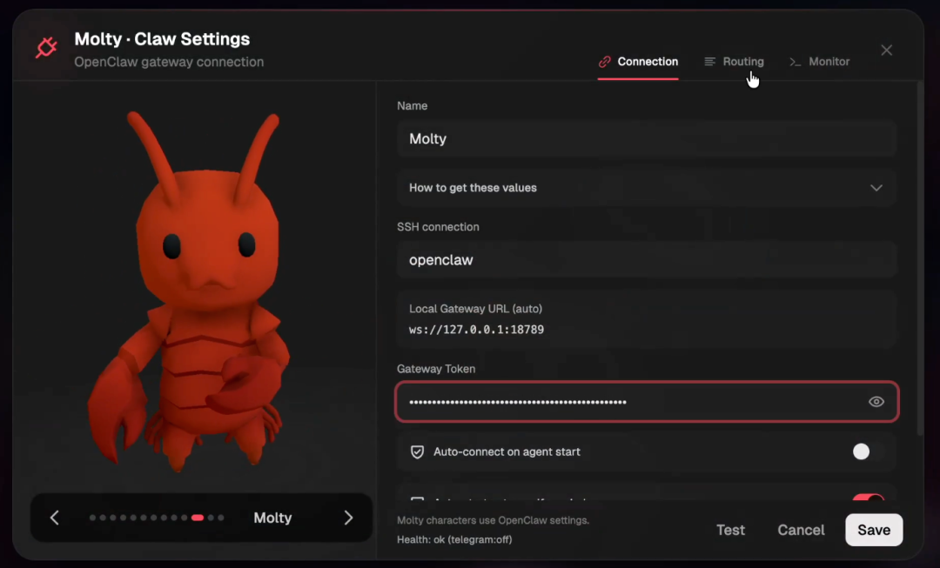Select the first carousel page dot
Viewport: 940px width, 568px height.
click(93, 518)
